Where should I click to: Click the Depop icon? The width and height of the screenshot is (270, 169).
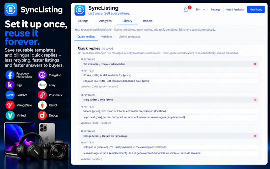pos(42,115)
